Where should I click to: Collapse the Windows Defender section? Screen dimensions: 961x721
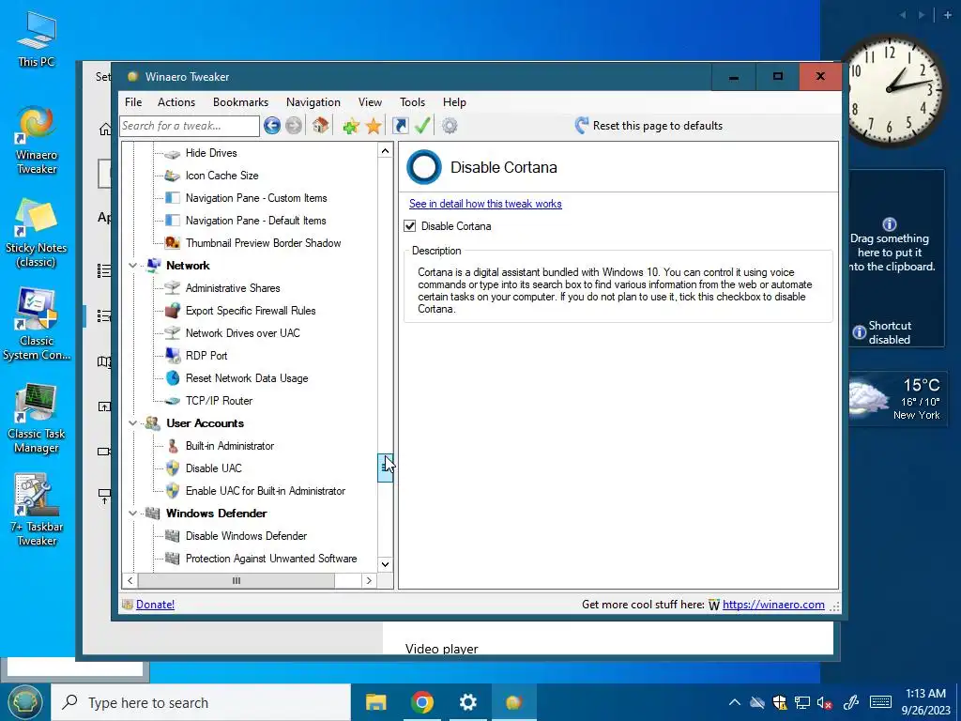(x=132, y=514)
